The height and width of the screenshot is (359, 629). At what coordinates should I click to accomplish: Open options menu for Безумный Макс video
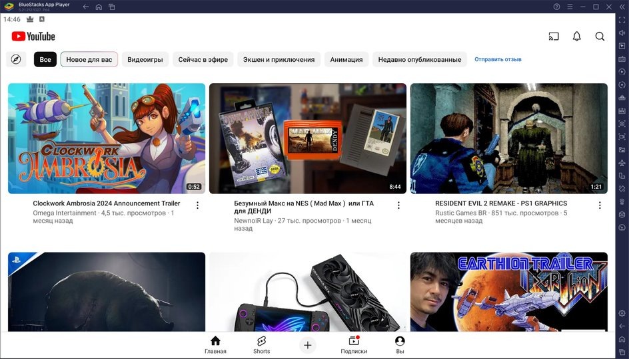click(398, 205)
